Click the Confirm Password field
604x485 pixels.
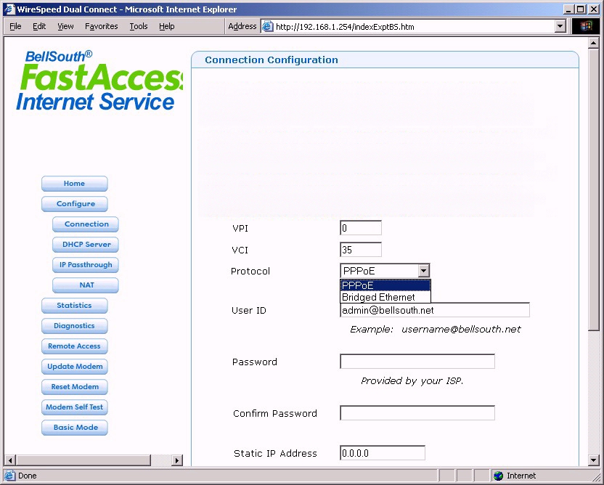pos(417,413)
